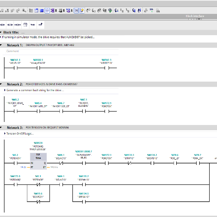Toggle the favorites star icon in toolbar

pyautogui.click(x=82, y=10)
